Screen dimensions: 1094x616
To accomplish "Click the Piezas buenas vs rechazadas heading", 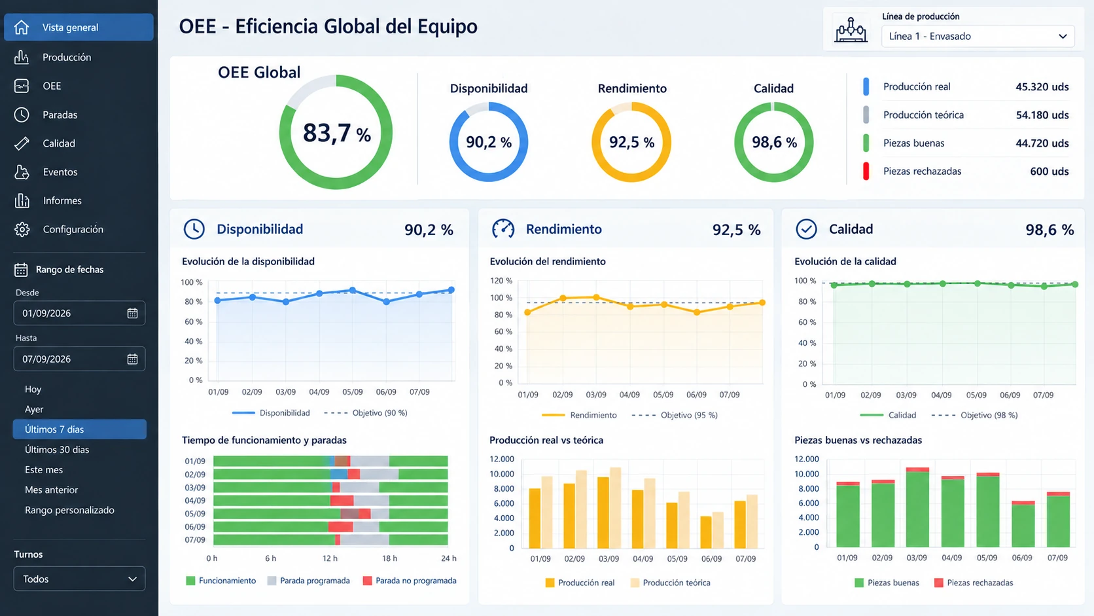I will pyautogui.click(x=858, y=440).
